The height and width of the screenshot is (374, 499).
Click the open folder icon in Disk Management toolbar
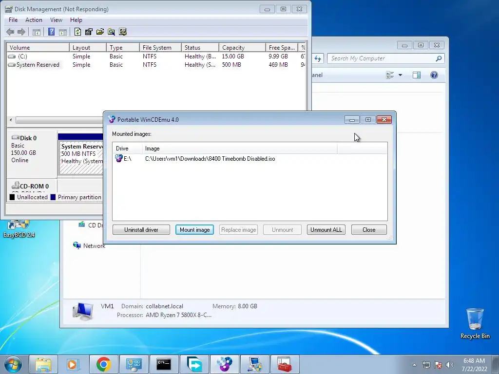pos(100,32)
